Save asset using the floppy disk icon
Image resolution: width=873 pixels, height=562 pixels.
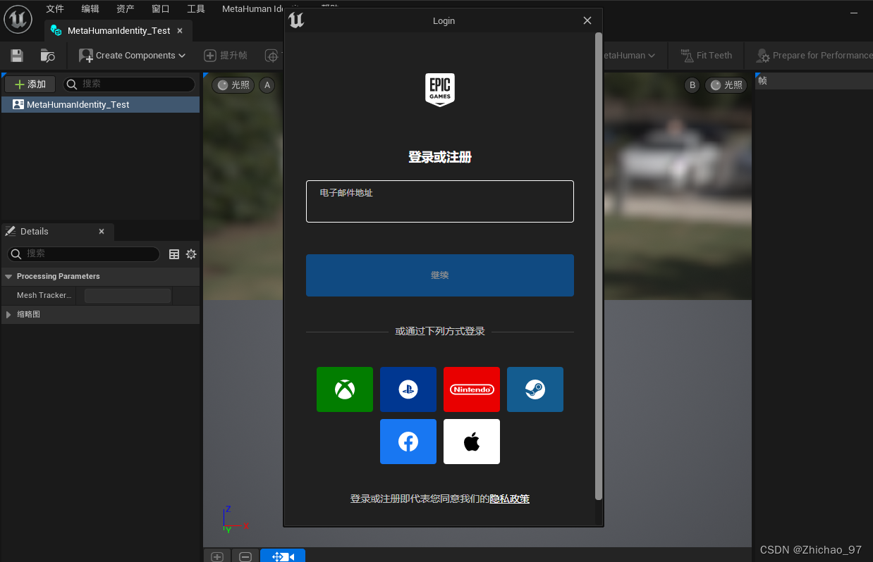point(17,56)
